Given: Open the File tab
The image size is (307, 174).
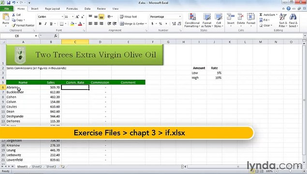Looking at the screenshot, I should [x=7, y=9].
